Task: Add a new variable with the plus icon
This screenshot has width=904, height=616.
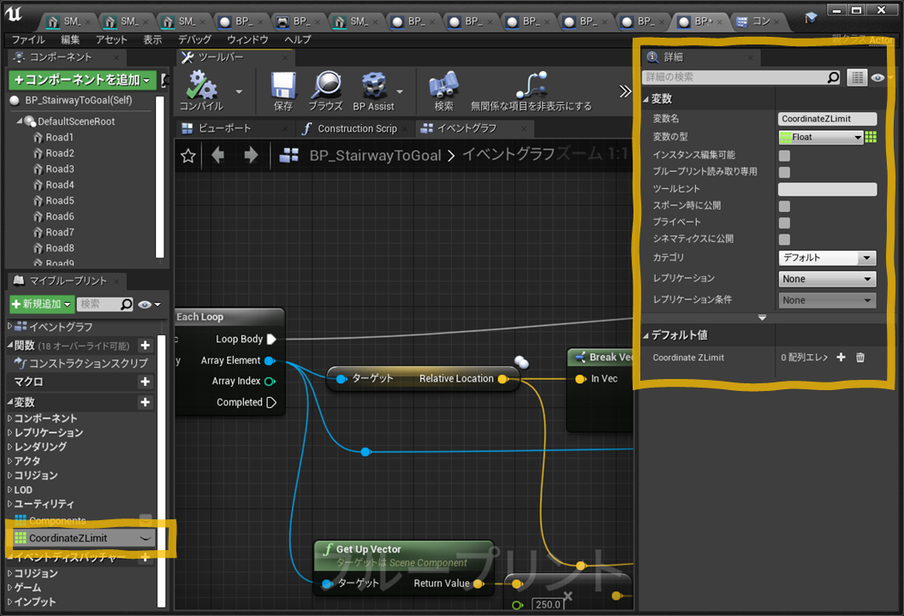Action: (146, 402)
